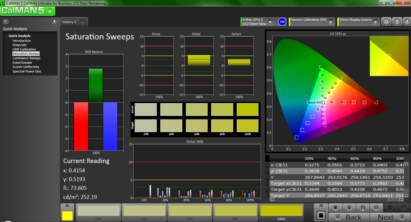Image resolution: width=411 pixels, height=222 pixels.
Task: Click the Back button
Action: click(348, 217)
